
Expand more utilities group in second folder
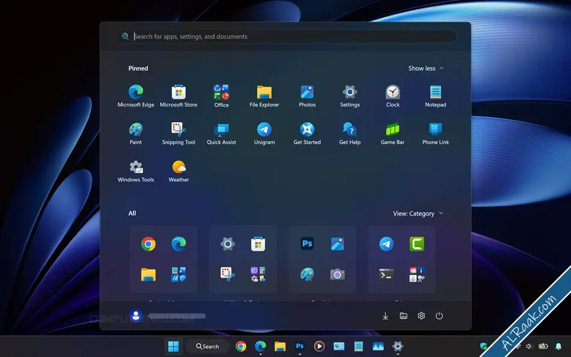(258, 274)
